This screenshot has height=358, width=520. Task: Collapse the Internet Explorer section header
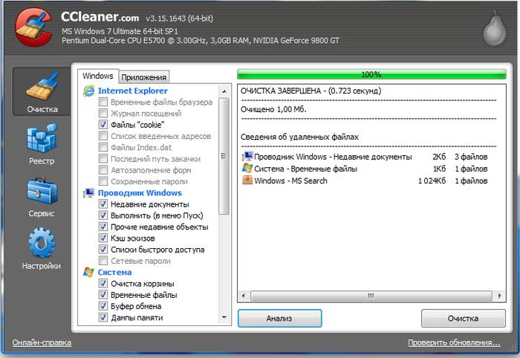(x=133, y=91)
